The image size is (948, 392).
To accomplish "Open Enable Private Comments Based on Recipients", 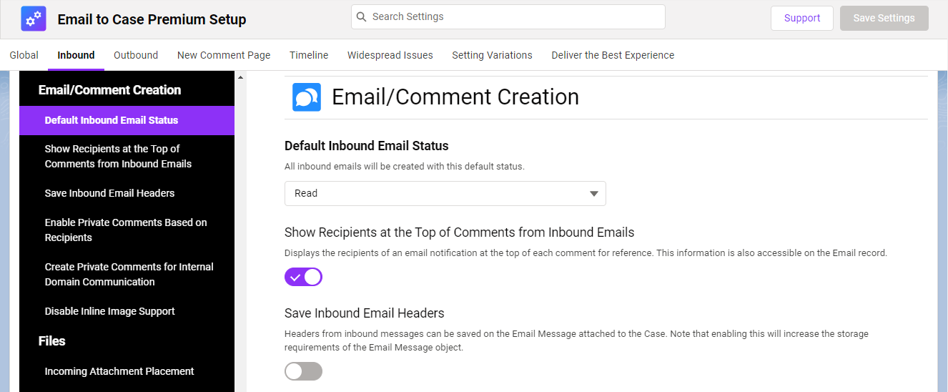I will click(127, 230).
